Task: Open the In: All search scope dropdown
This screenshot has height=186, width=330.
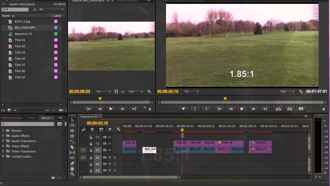Action: coord(51,9)
